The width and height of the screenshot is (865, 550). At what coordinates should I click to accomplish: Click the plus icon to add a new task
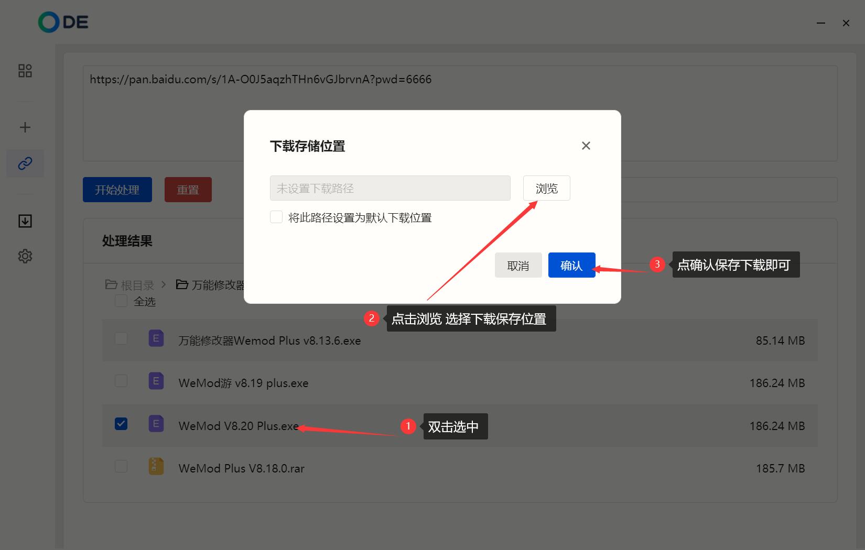[25, 126]
